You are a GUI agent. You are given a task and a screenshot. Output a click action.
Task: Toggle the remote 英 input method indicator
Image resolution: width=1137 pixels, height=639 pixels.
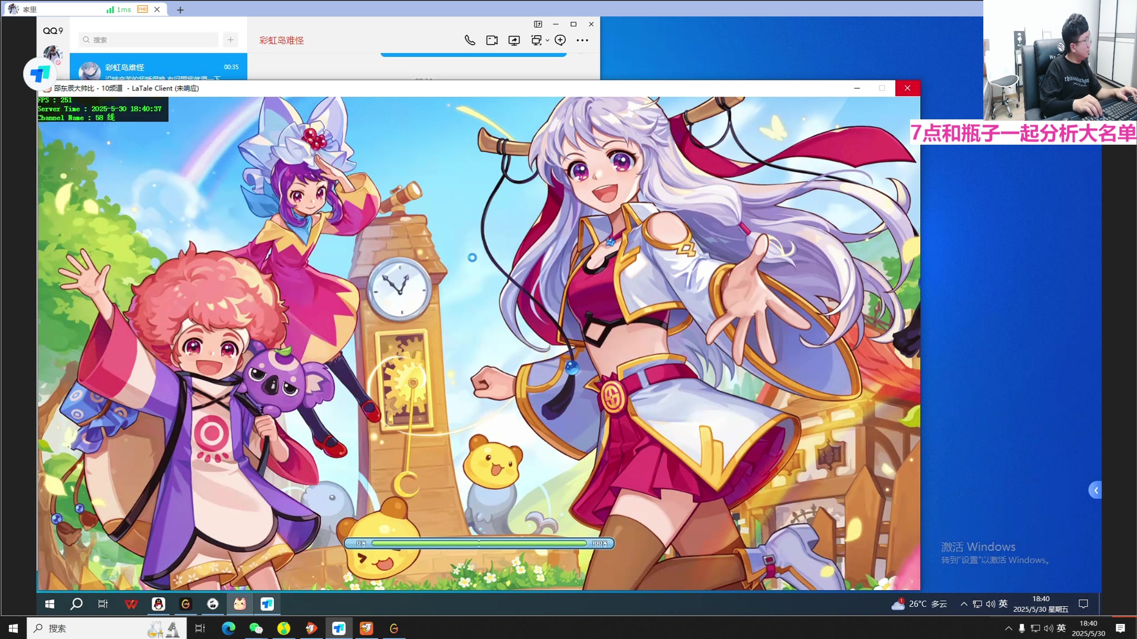point(1003,603)
